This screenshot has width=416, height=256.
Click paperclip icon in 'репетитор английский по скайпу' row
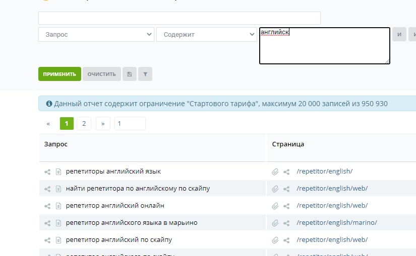[x=275, y=240]
